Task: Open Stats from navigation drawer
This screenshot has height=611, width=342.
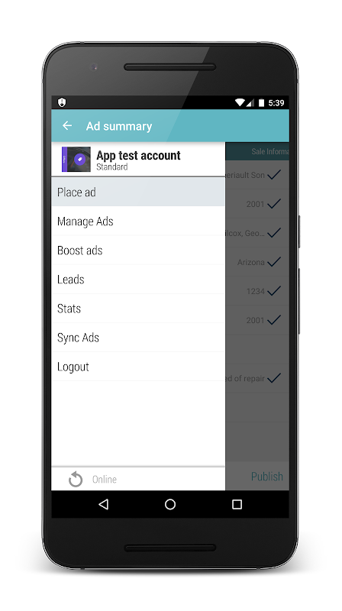Action: pos(138,309)
